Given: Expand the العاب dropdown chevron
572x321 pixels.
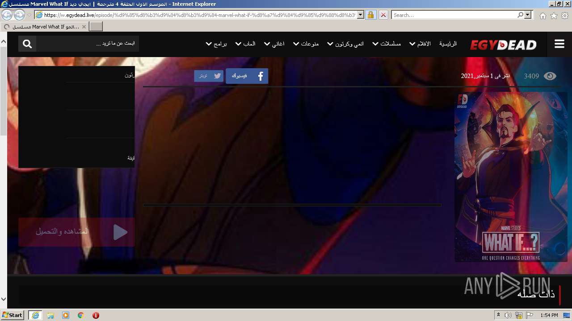Looking at the screenshot, I should (x=238, y=44).
